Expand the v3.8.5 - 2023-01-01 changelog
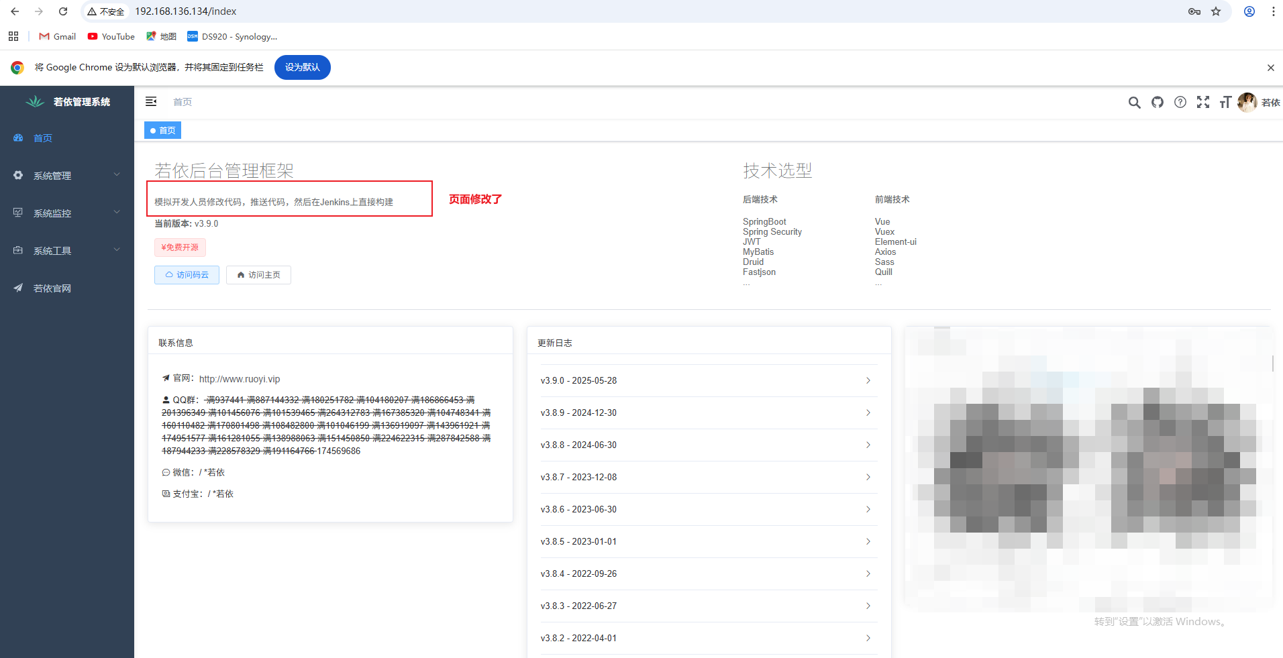This screenshot has height=658, width=1283. pos(709,541)
